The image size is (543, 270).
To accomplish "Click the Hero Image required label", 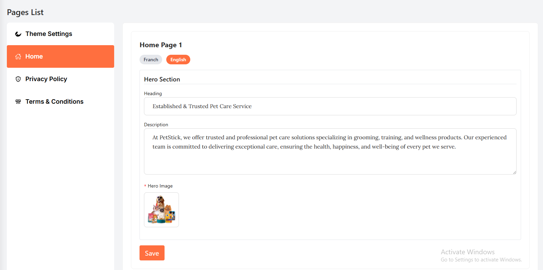I will (160, 186).
